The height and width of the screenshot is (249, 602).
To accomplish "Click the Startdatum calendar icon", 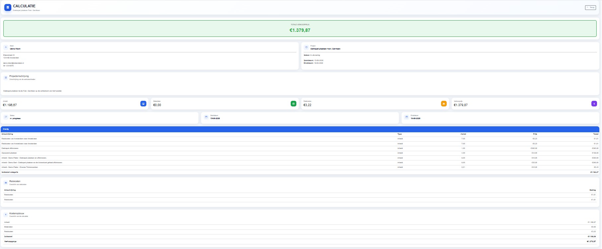I will coord(206,117).
